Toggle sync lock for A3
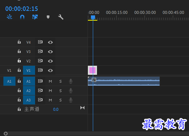 tap(40, 100)
